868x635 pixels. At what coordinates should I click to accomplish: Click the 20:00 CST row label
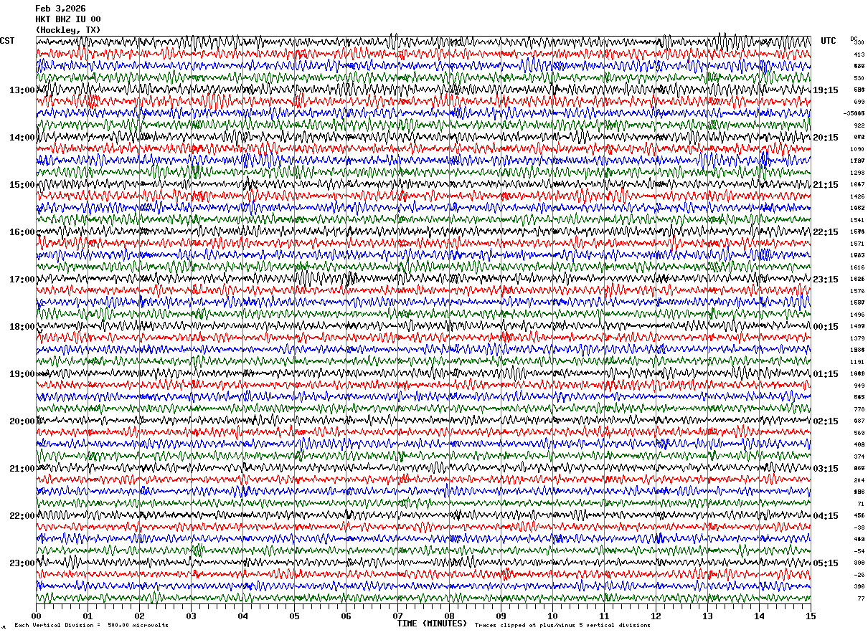(22, 421)
